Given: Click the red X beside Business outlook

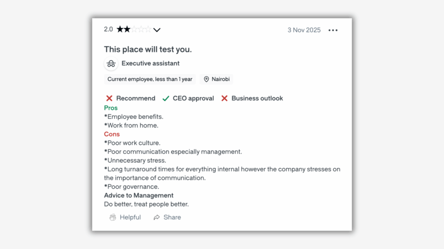Looking at the screenshot, I should [224, 98].
